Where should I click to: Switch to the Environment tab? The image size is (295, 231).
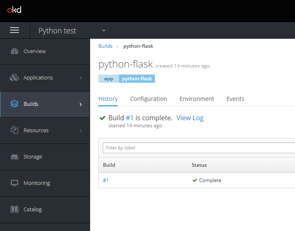coord(197,99)
